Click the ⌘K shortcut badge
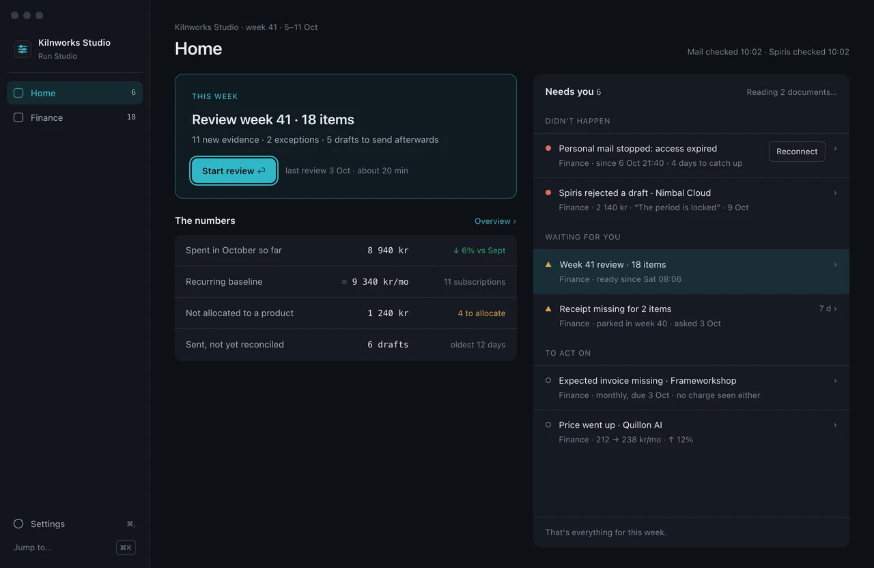 (126, 548)
